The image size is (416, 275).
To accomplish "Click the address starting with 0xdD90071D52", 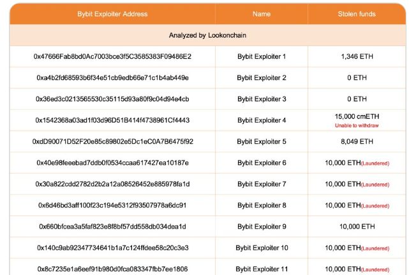I will [x=112, y=141].
